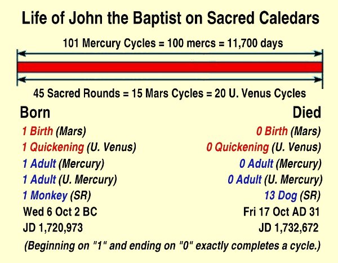Viewport: 338px width, 263px height.
Task: Click the "45 Sacred Rounds" line of text
Action: (x=170, y=93)
